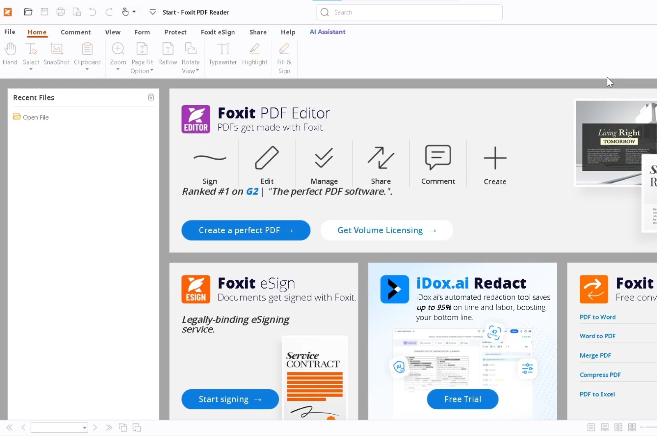
Task: Click the Living Right Tomorrow document thumbnail
Action: click(616, 143)
